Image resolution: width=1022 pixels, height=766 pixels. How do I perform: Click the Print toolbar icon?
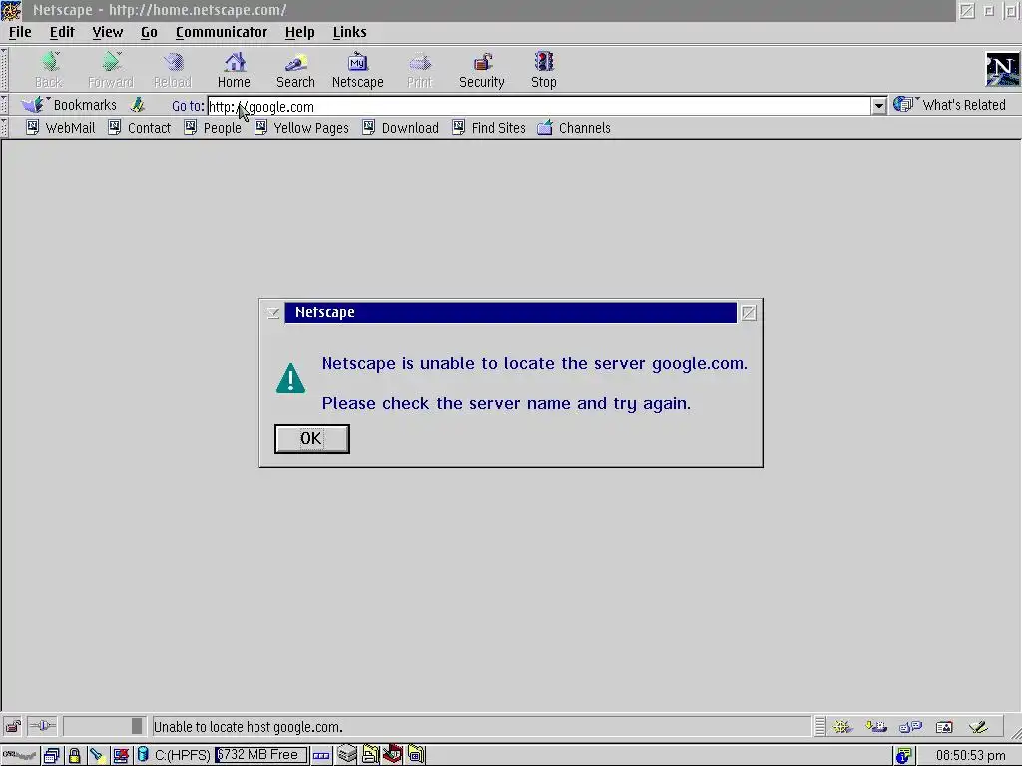pos(420,63)
